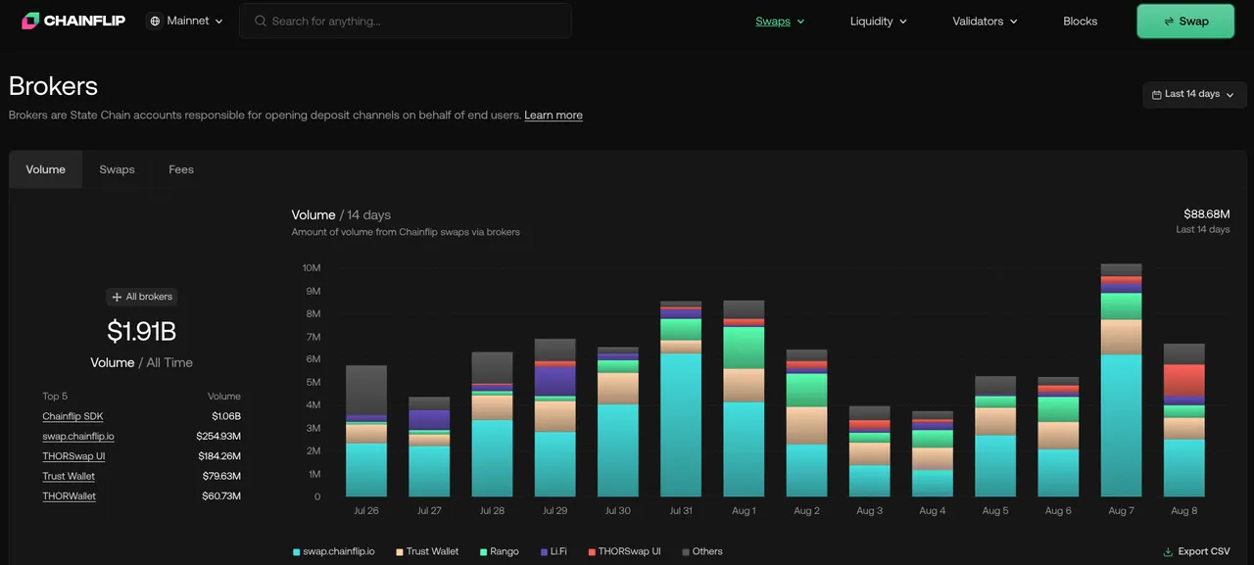Toggle Trust Wallet legend swatch
This screenshot has height=565, width=1254.
pos(399,552)
